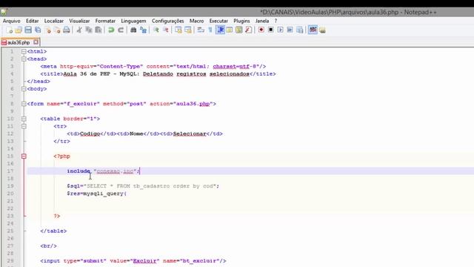Viewport: 474px width, 267px height.
Task: Close the aula36.php tab with its X
Action: point(36,42)
